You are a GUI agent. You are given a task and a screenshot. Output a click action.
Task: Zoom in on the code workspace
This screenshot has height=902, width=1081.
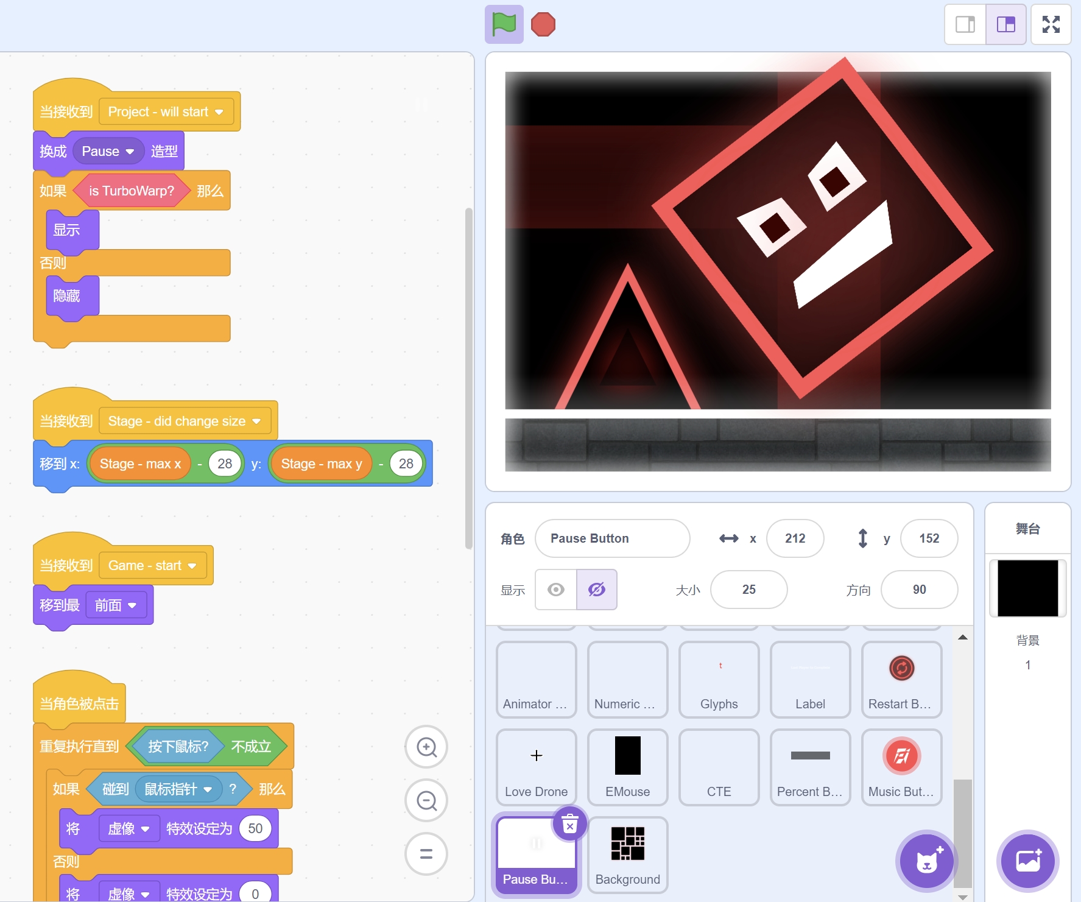pos(426,747)
